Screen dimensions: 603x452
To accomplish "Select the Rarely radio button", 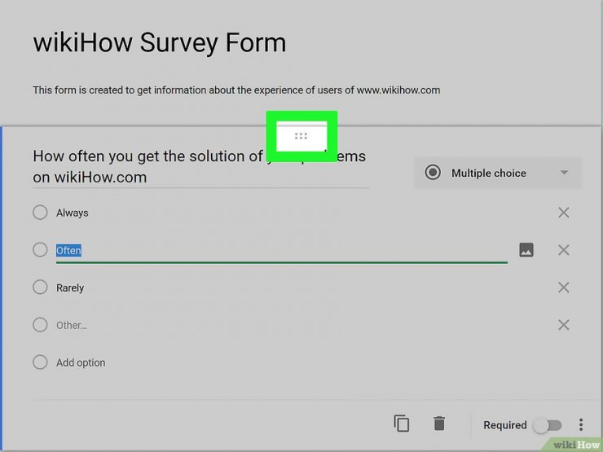I will coord(40,287).
